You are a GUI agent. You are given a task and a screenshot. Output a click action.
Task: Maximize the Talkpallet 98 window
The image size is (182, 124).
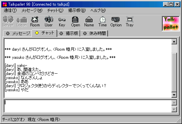click(171, 4)
